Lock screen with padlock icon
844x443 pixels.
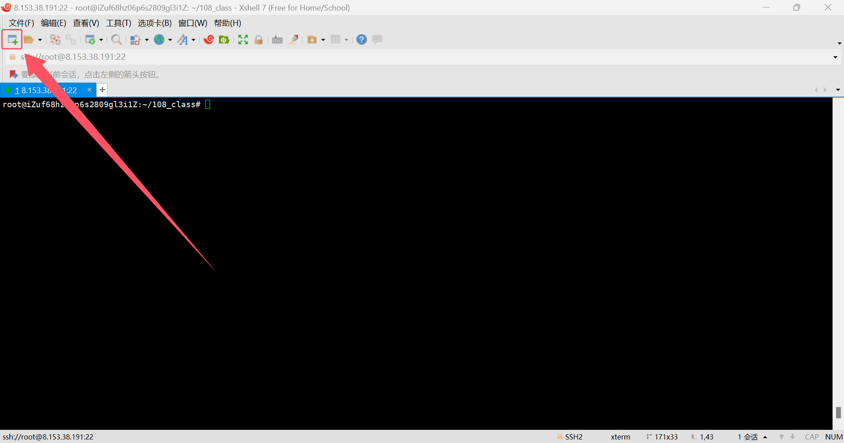258,40
